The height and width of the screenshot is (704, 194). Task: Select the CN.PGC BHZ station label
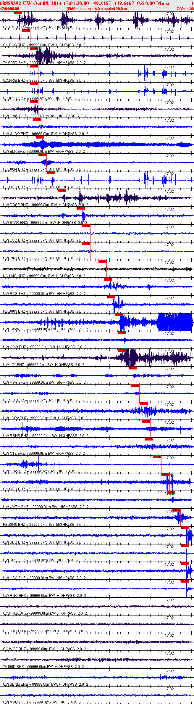[14, 45]
